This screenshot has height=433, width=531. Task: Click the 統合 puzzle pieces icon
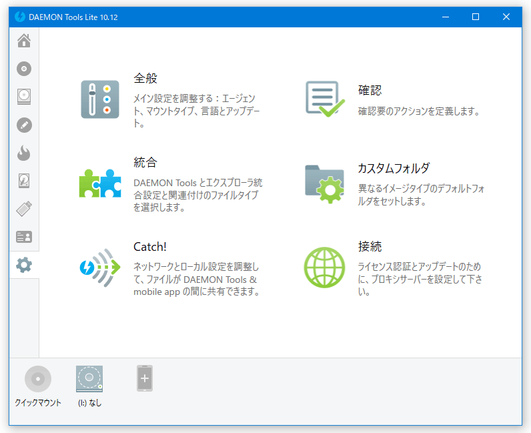pyautogui.click(x=100, y=183)
